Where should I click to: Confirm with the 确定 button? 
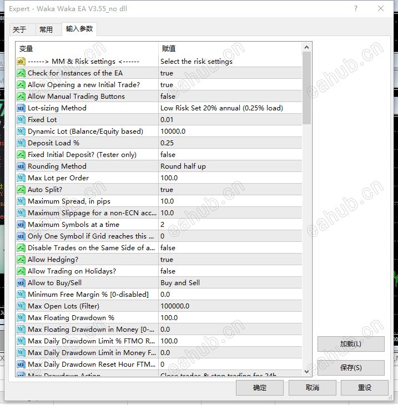click(259, 387)
